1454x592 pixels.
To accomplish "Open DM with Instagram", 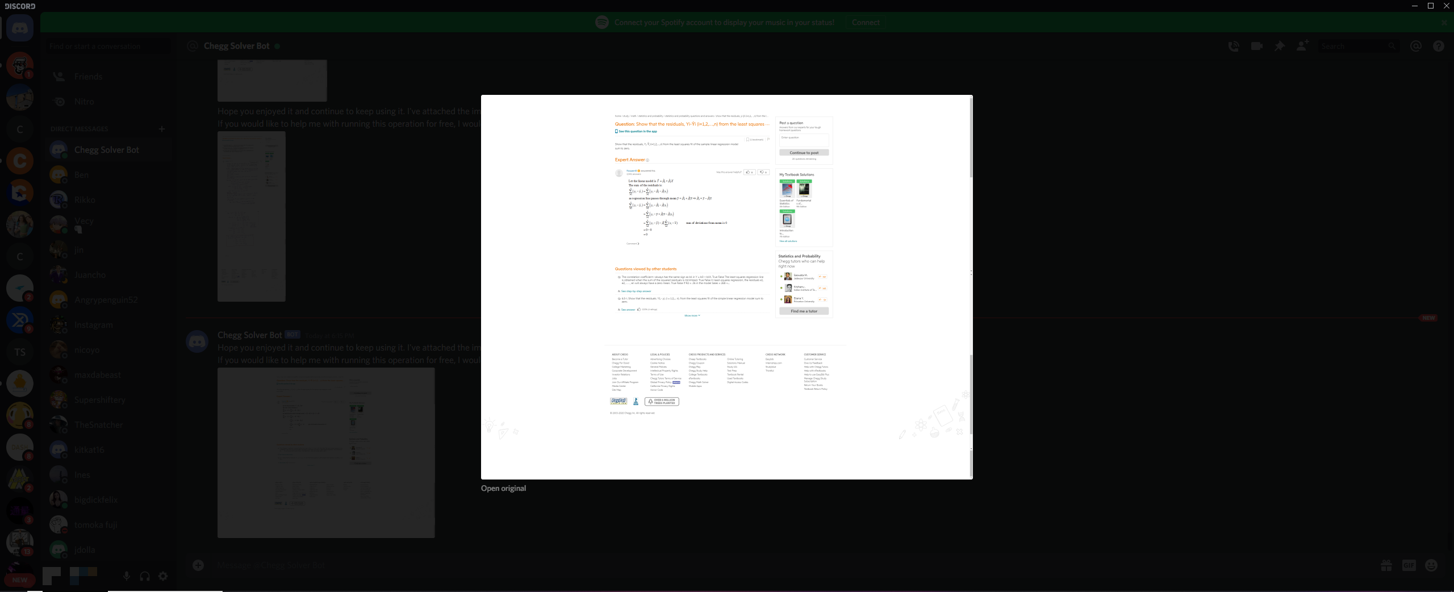I will pyautogui.click(x=108, y=325).
